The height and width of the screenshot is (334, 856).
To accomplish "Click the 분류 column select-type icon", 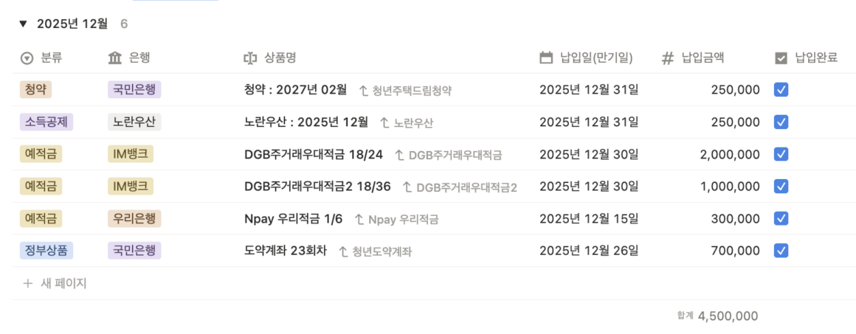I will tap(27, 58).
